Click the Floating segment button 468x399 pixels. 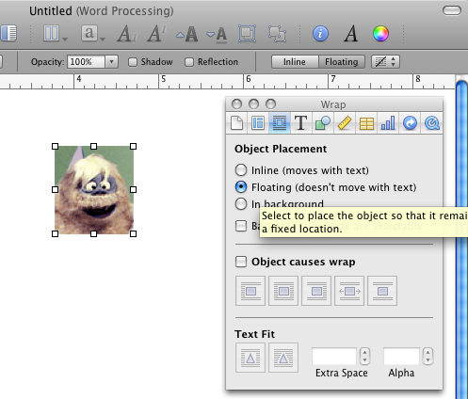point(342,62)
